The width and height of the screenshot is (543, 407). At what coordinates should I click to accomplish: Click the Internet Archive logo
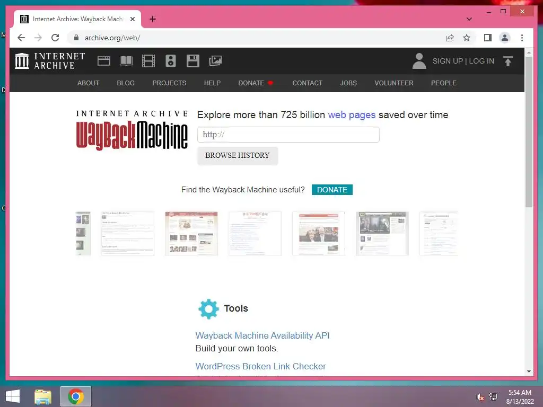tap(50, 61)
